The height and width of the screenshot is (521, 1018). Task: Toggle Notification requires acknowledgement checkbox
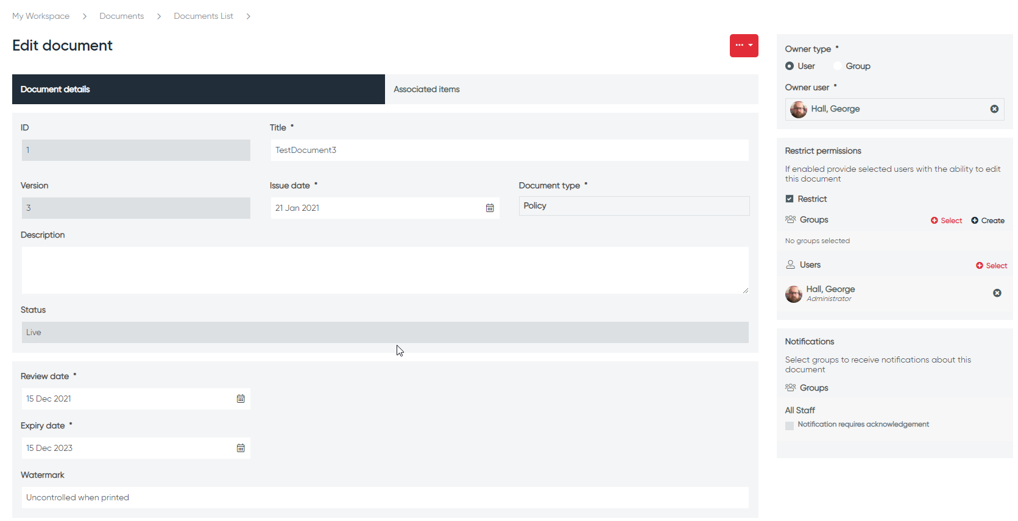(x=790, y=425)
